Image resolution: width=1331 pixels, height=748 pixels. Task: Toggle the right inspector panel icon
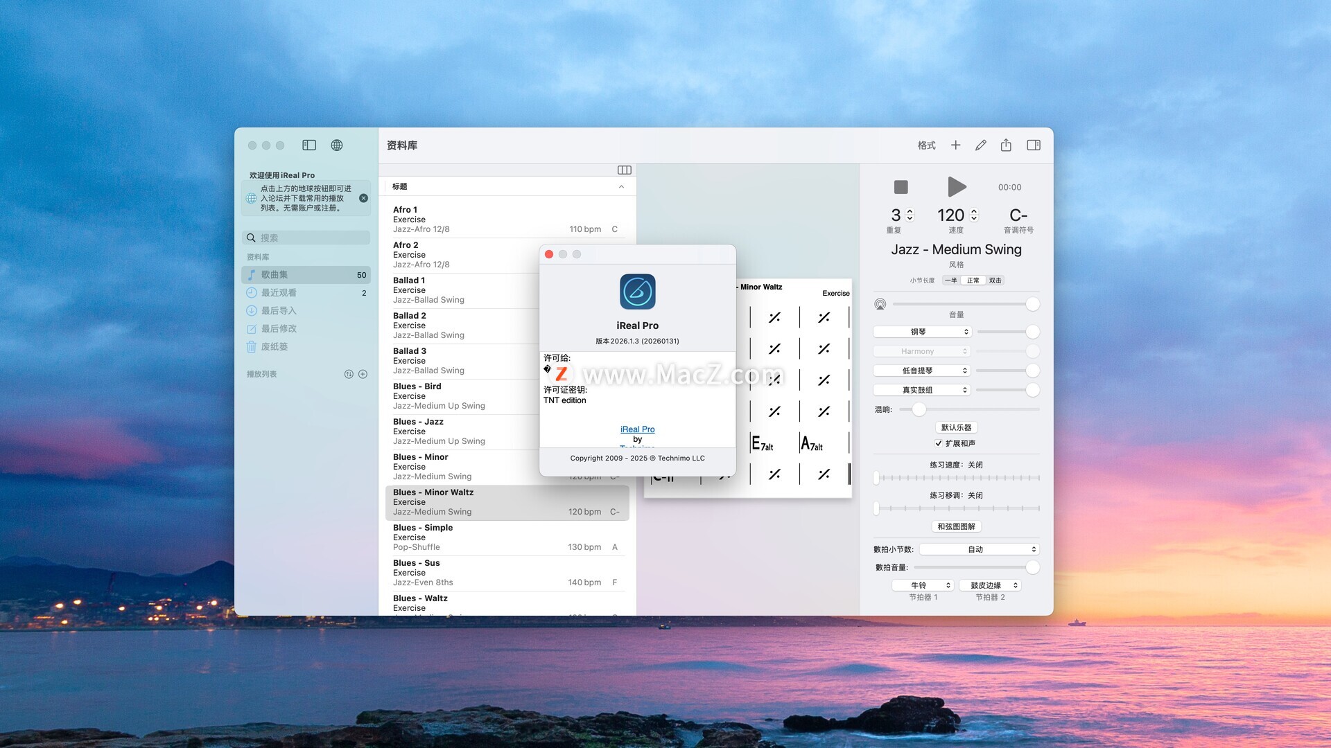coord(1033,145)
